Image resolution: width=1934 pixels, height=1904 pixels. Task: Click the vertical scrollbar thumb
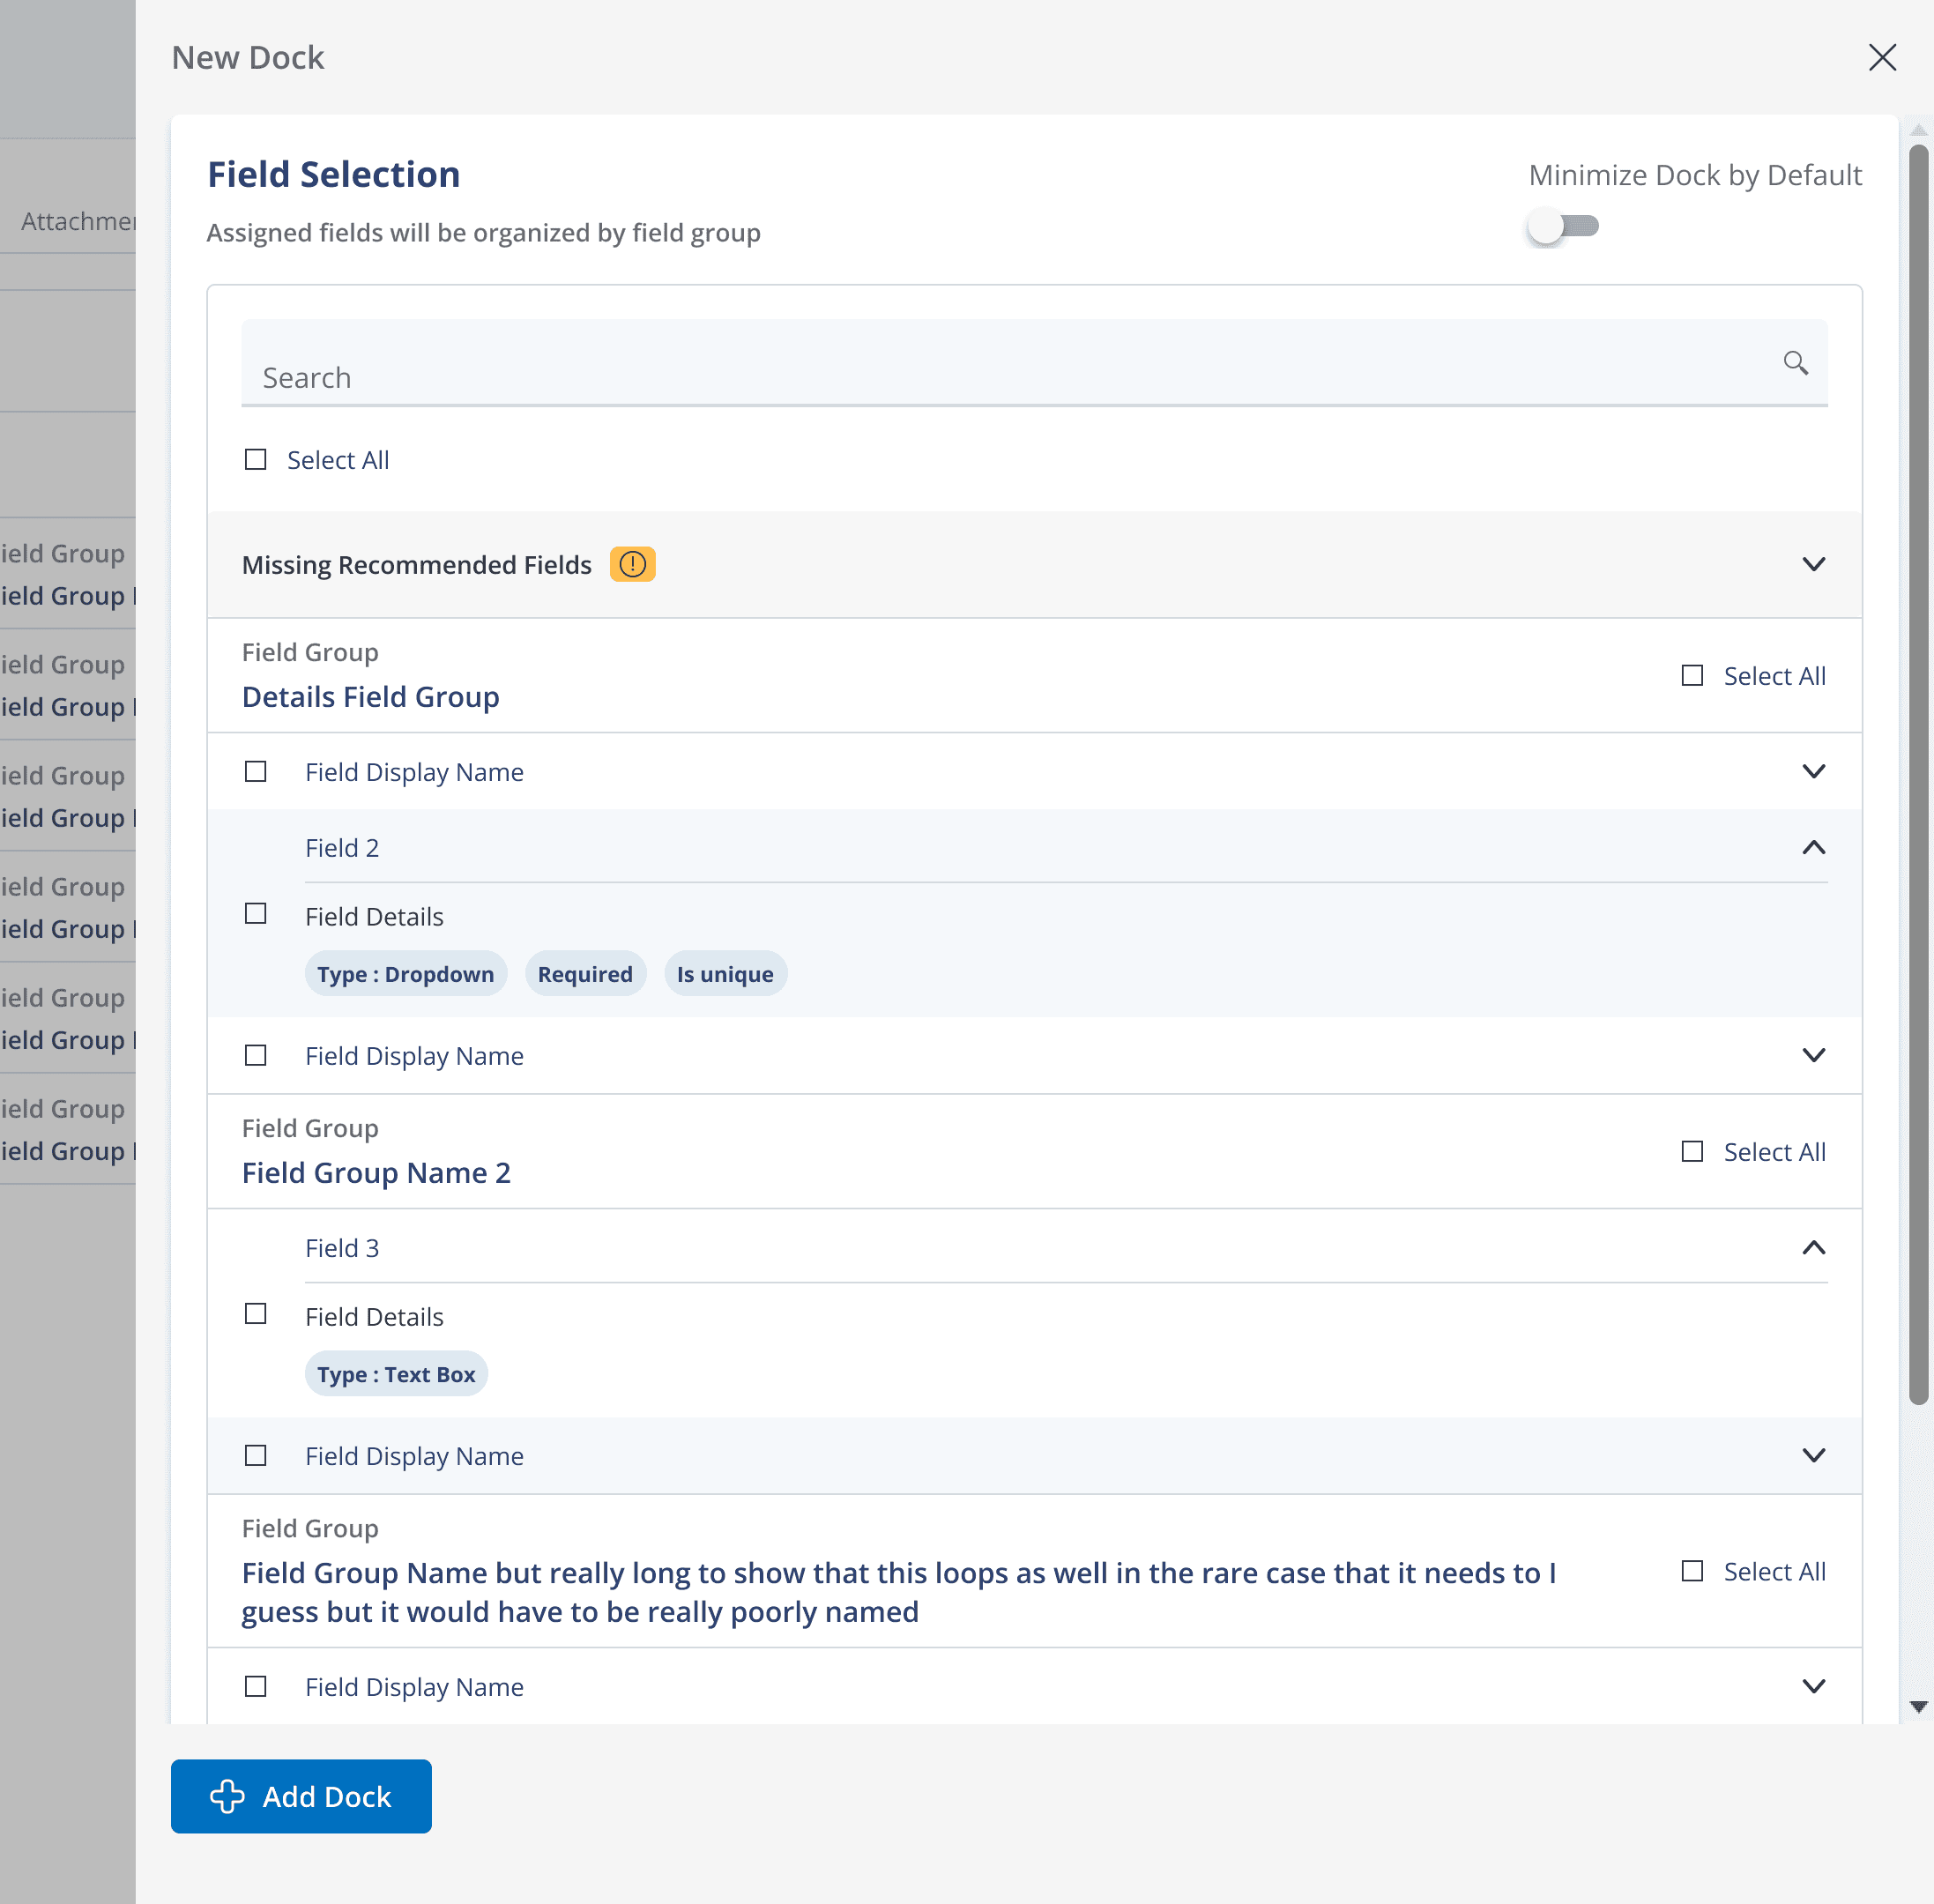click(x=1917, y=774)
